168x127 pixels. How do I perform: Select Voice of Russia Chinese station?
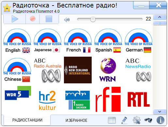[x=17, y=70]
